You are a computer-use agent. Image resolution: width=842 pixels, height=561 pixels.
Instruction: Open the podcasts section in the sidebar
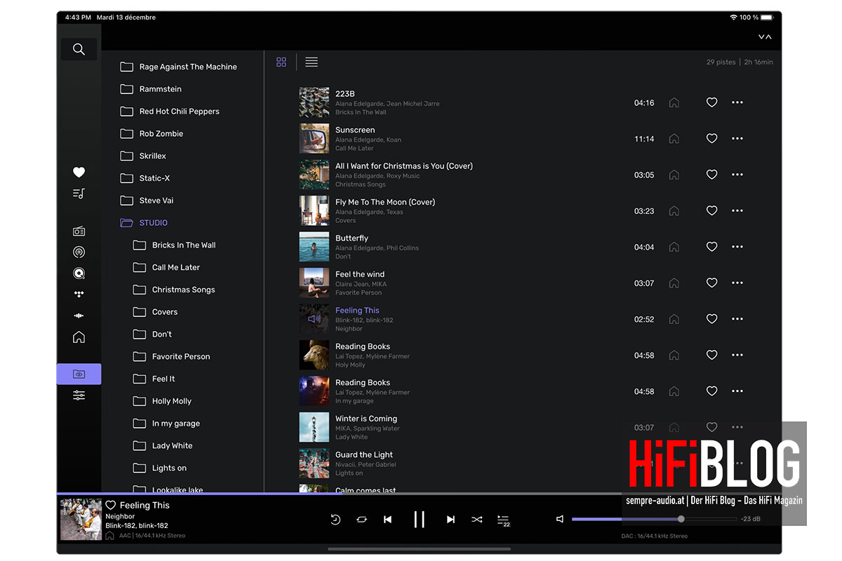pyautogui.click(x=79, y=252)
